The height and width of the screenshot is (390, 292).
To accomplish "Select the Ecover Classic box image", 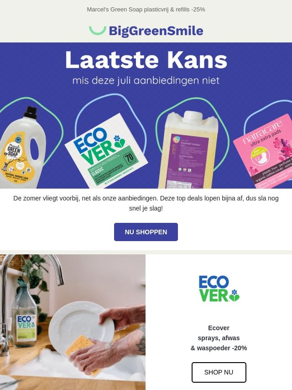I will pos(106,151).
